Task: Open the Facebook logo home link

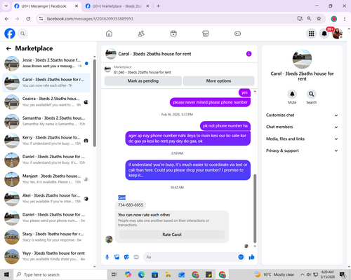Action: 10,34
